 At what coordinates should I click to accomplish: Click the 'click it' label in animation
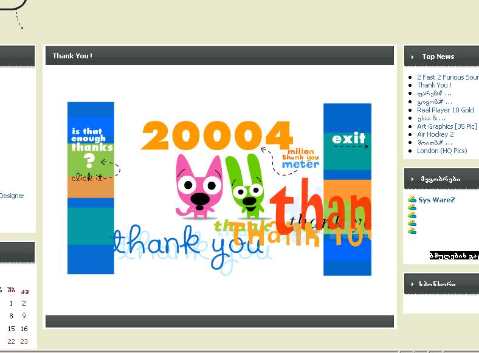pyautogui.click(x=88, y=177)
